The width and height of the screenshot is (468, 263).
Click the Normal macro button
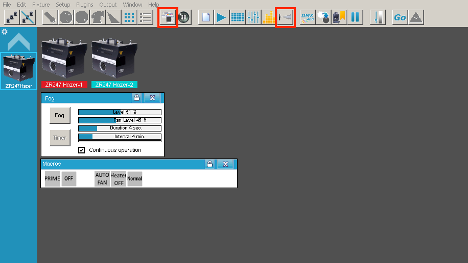[134, 179]
